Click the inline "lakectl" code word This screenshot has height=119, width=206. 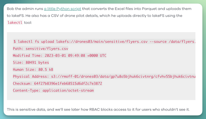[x=15, y=23]
